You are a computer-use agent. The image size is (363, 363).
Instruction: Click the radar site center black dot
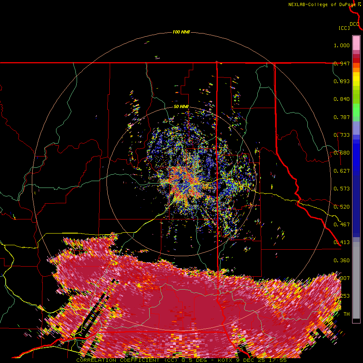coord(181,181)
